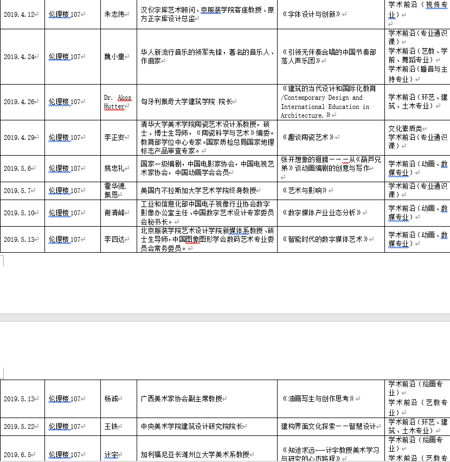The height and width of the screenshot is (462, 450).
Task: Click the speaker name 李正安
Action: click(114, 138)
